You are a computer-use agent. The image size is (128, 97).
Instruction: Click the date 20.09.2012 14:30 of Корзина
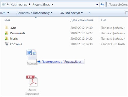81,44
